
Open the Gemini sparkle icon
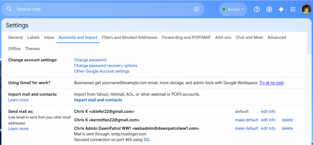281,9
